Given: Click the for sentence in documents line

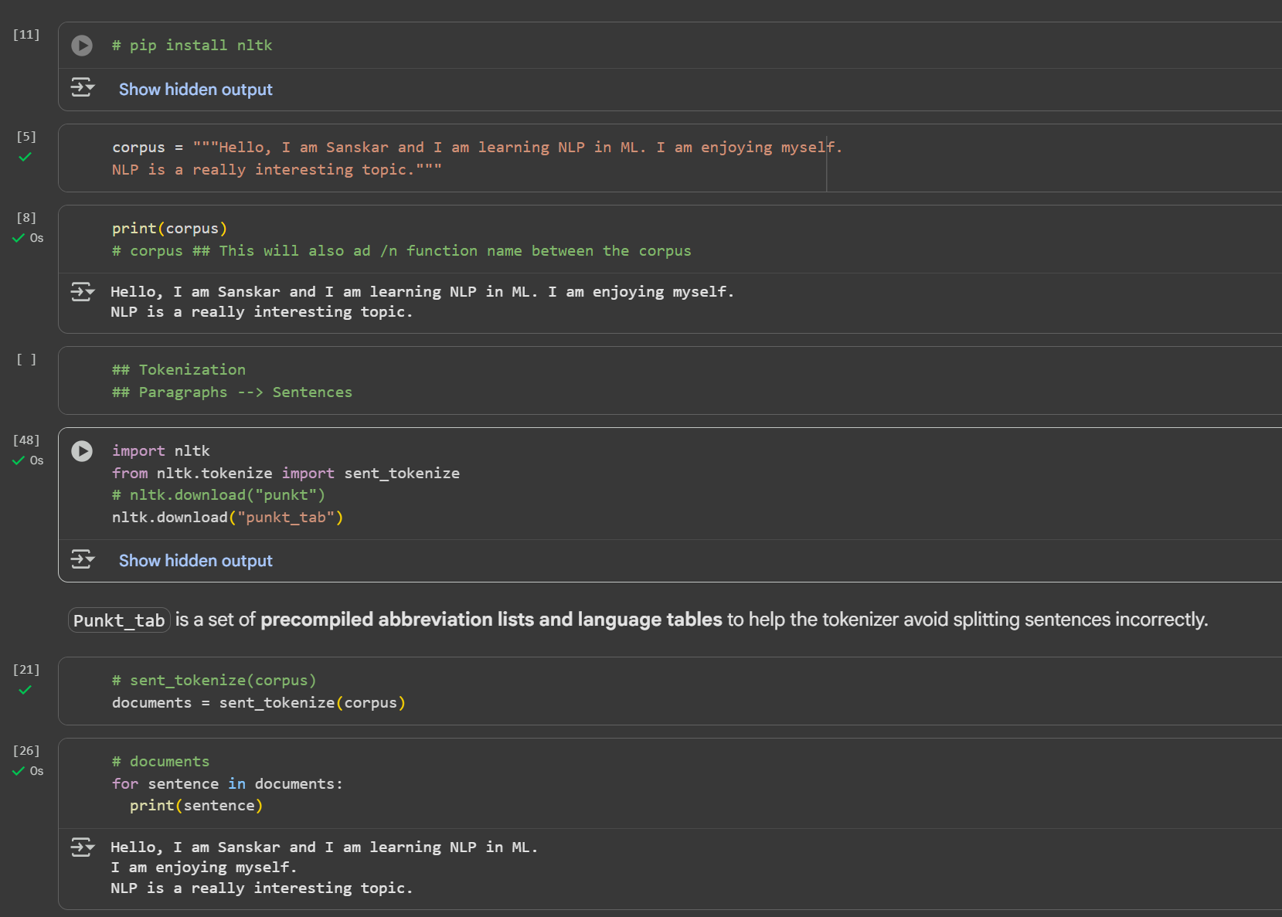Looking at the screenshot, I should [227, 784].
